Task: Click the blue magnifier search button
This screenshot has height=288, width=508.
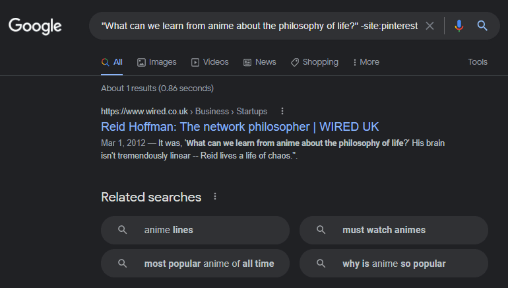Action: 482,26
